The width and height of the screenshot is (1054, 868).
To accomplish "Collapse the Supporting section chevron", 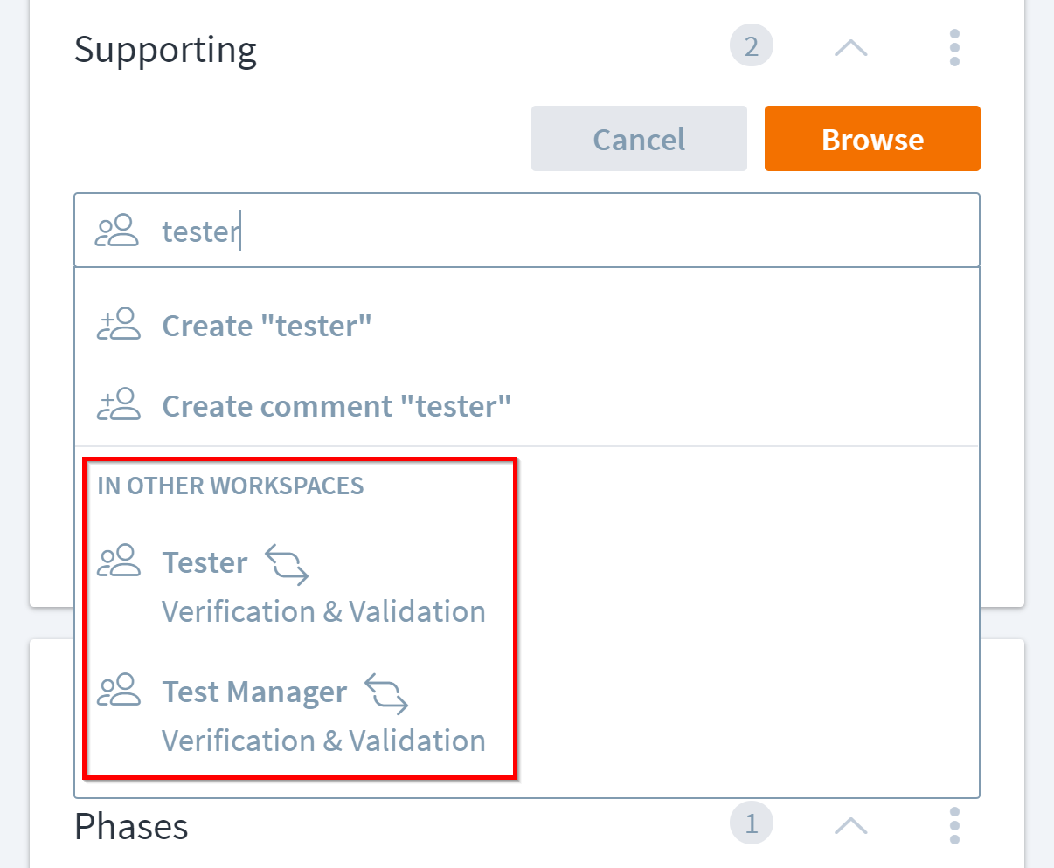I will [850, 47].
